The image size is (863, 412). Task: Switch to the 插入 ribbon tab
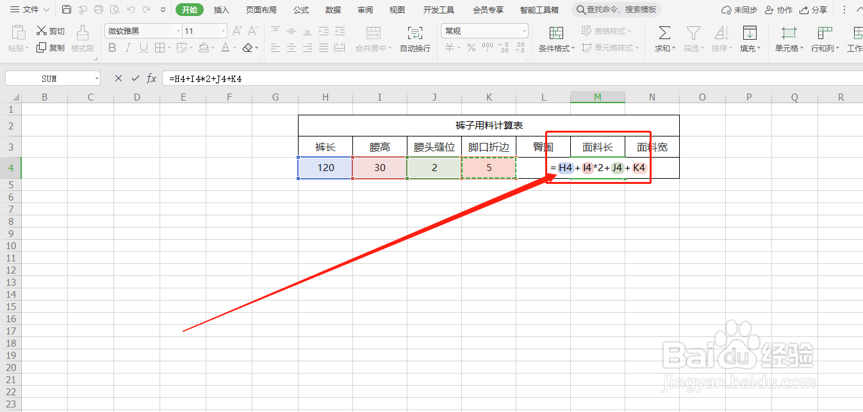pos(221,10)
